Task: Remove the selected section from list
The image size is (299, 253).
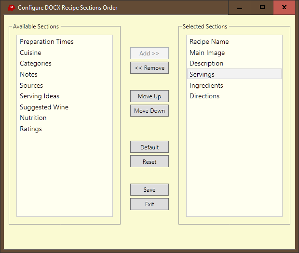Action: pos(149,68)
